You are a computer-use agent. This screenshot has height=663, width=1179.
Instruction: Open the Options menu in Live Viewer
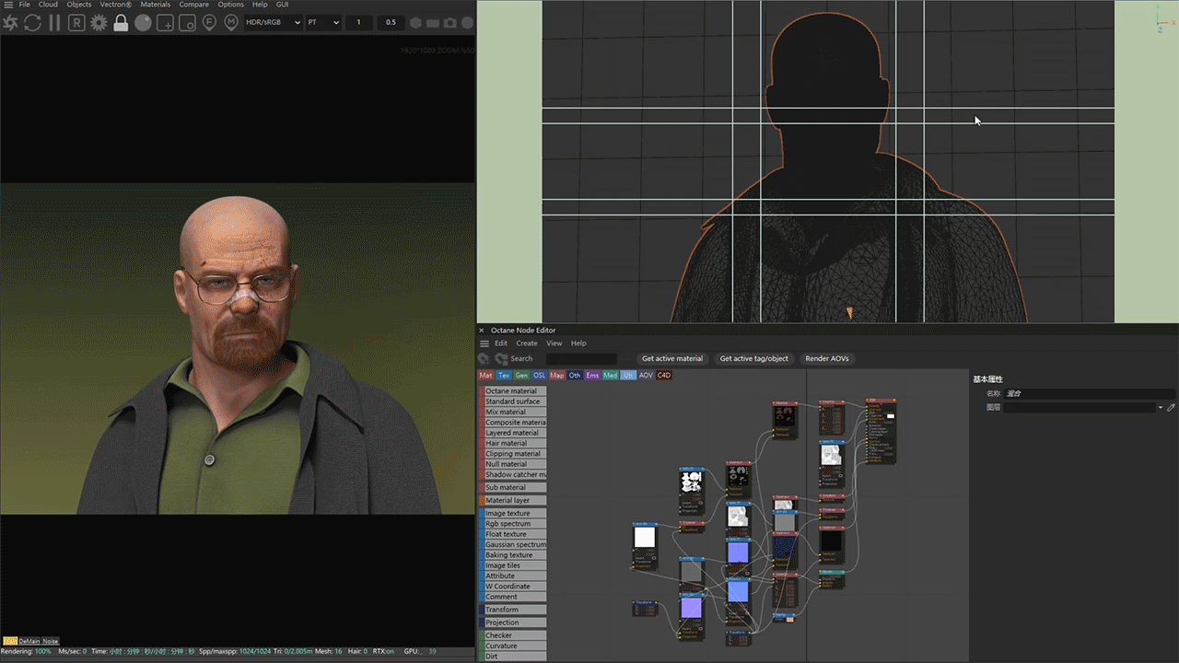tap(230, 5)
